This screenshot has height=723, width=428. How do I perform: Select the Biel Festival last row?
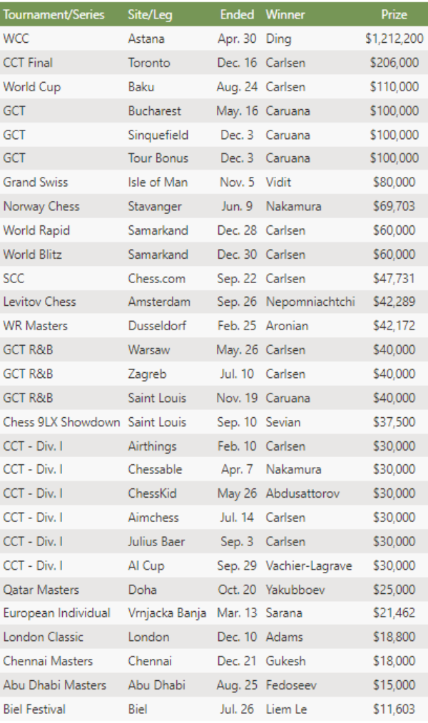point(214,709)
